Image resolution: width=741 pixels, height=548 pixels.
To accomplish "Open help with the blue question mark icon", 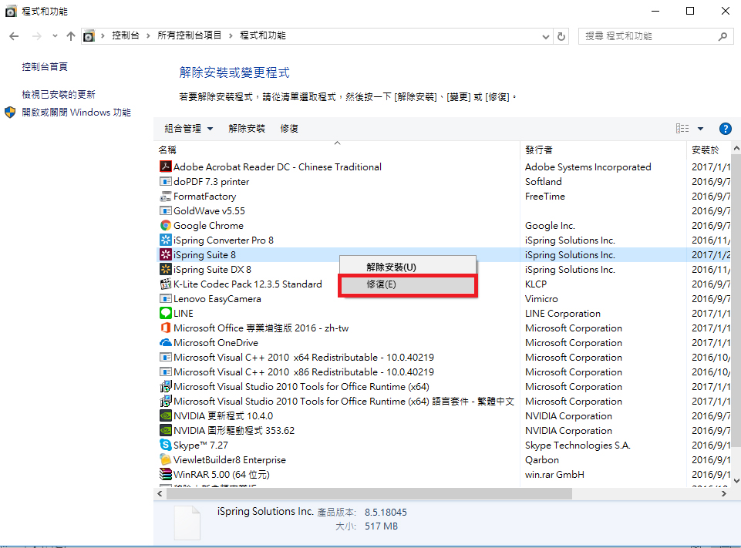I will [x=725, y=129].
